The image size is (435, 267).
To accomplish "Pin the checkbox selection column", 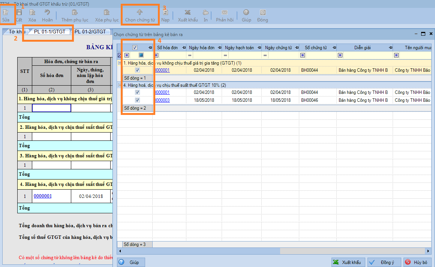I will 150,48.
